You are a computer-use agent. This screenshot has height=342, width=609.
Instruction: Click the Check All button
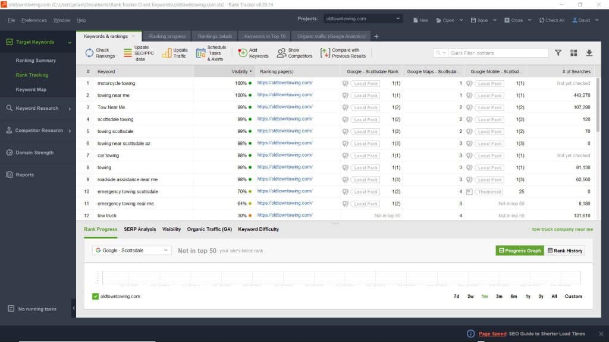tap(551, 20)
